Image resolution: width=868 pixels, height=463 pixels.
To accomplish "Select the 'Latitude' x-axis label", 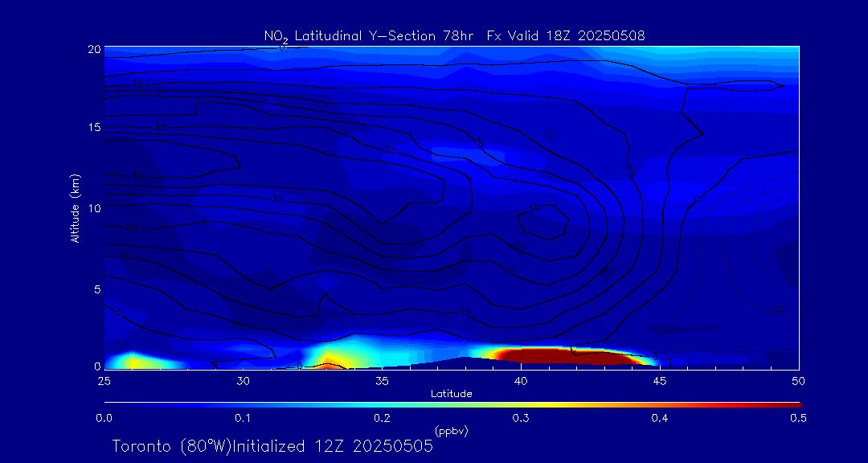I will 451,394.
